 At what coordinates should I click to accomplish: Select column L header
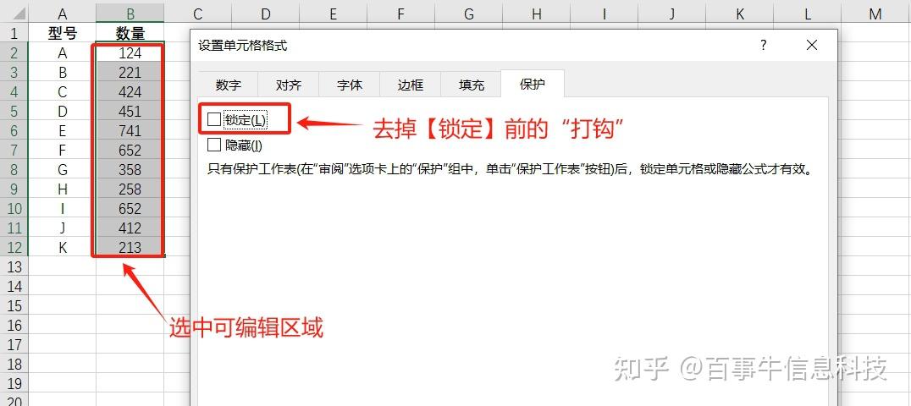point(808,14)
